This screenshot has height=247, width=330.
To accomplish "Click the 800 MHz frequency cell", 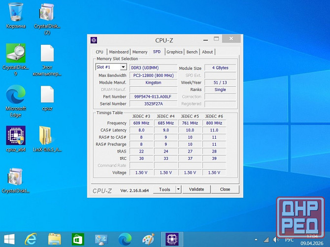I will click(214, 123).
